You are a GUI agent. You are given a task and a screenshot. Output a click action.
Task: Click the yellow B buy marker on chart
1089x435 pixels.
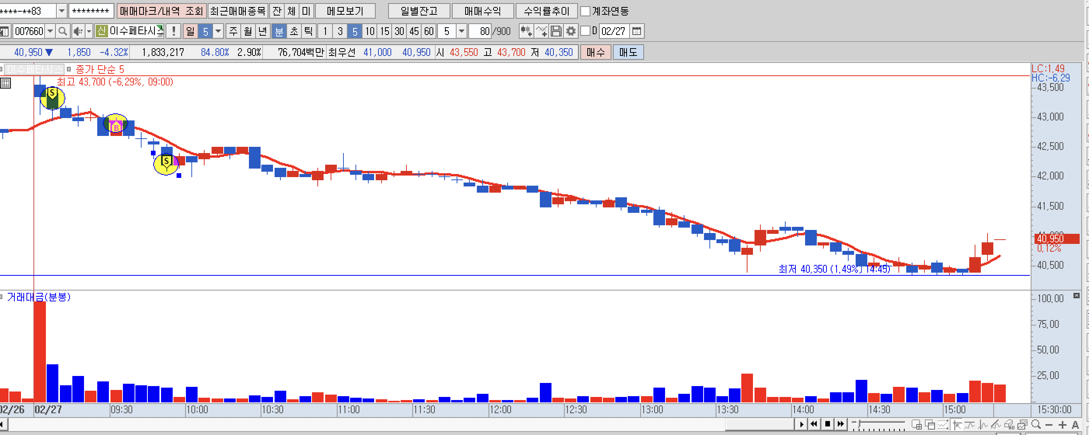[x=116, y=124]
